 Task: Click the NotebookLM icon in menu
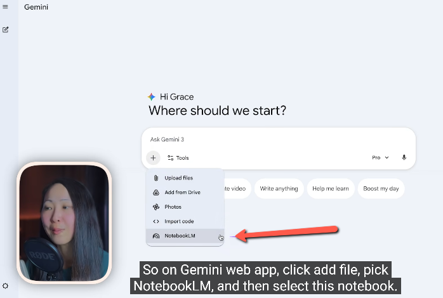(156, 236)
